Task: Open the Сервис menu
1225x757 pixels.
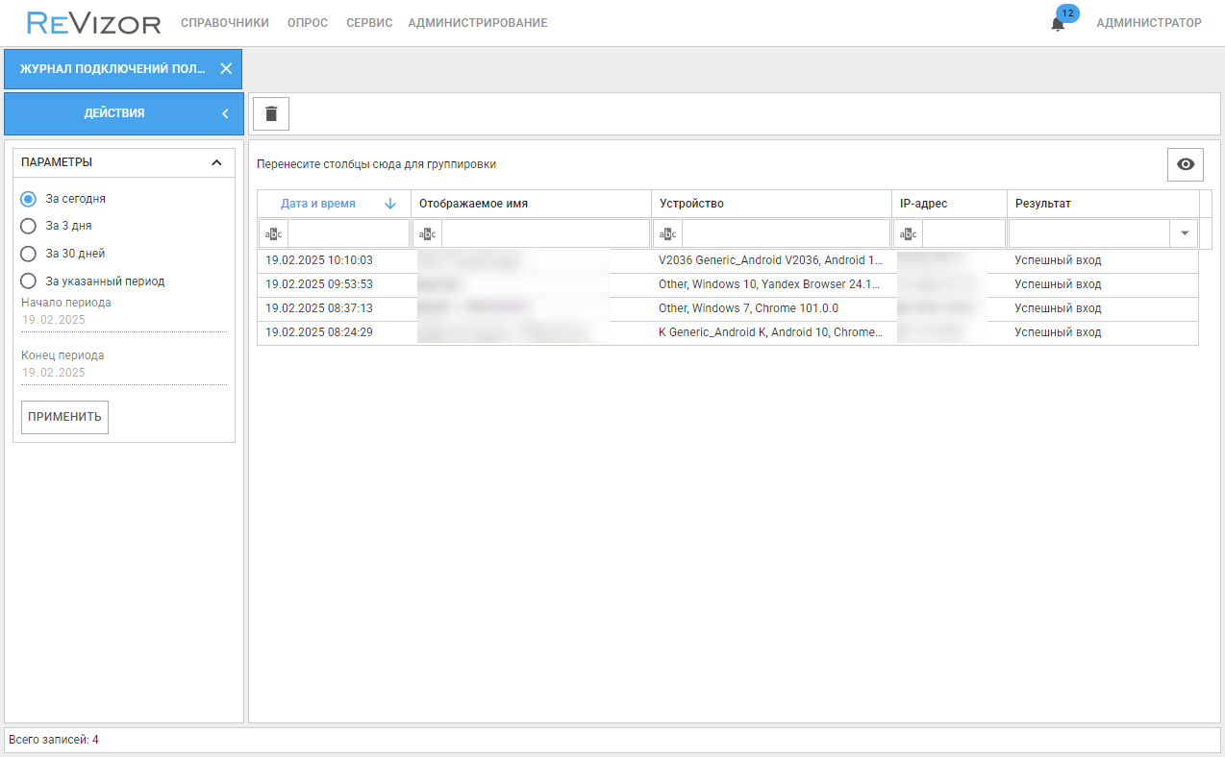Action: 369,23
